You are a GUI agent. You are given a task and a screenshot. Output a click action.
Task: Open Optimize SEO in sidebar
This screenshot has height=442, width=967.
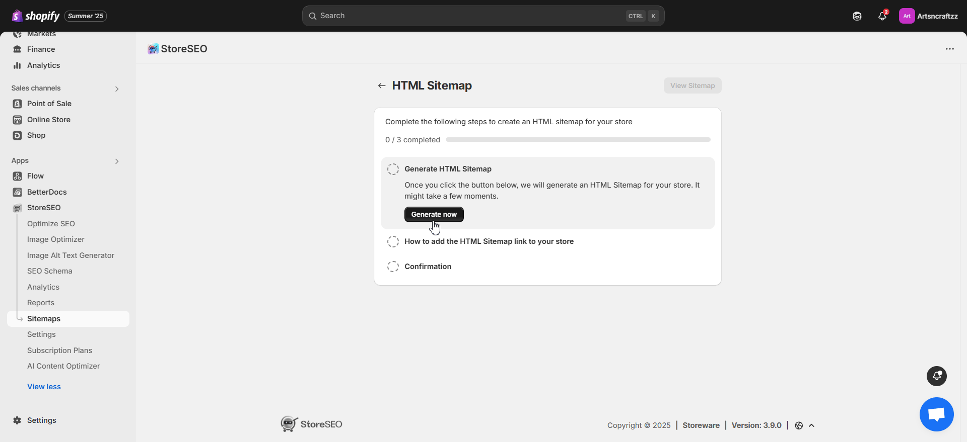51,224
